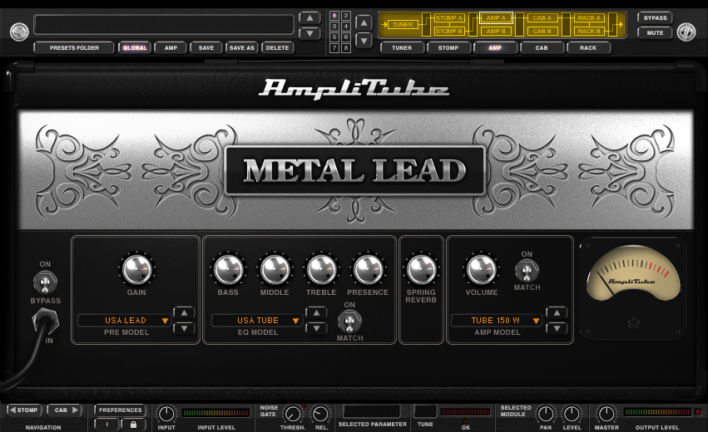Select the RACK A block in the signal chain
This screenshot has height=432, width=708.
click(589, 18)
